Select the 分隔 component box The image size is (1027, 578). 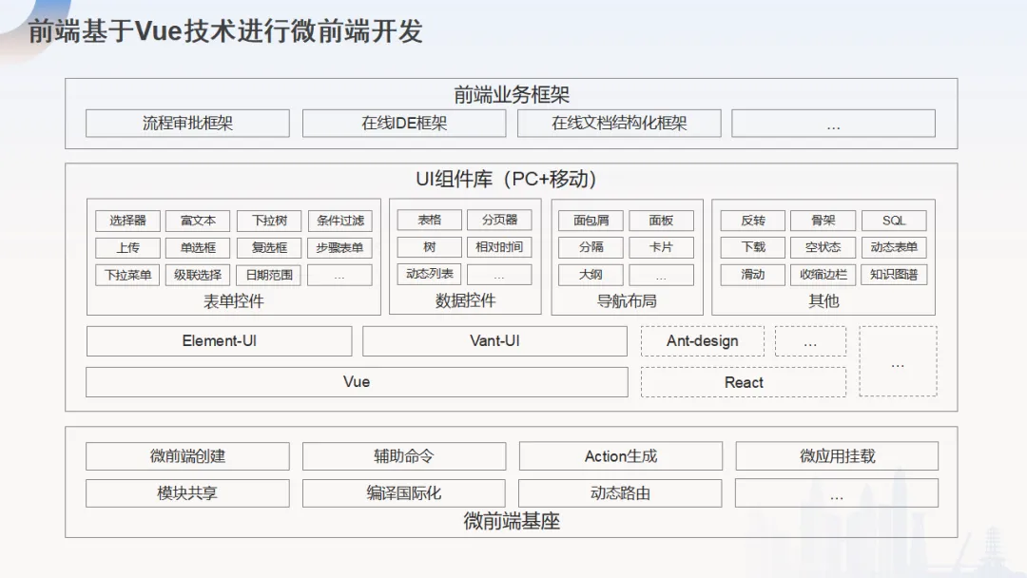click(591, 247)
